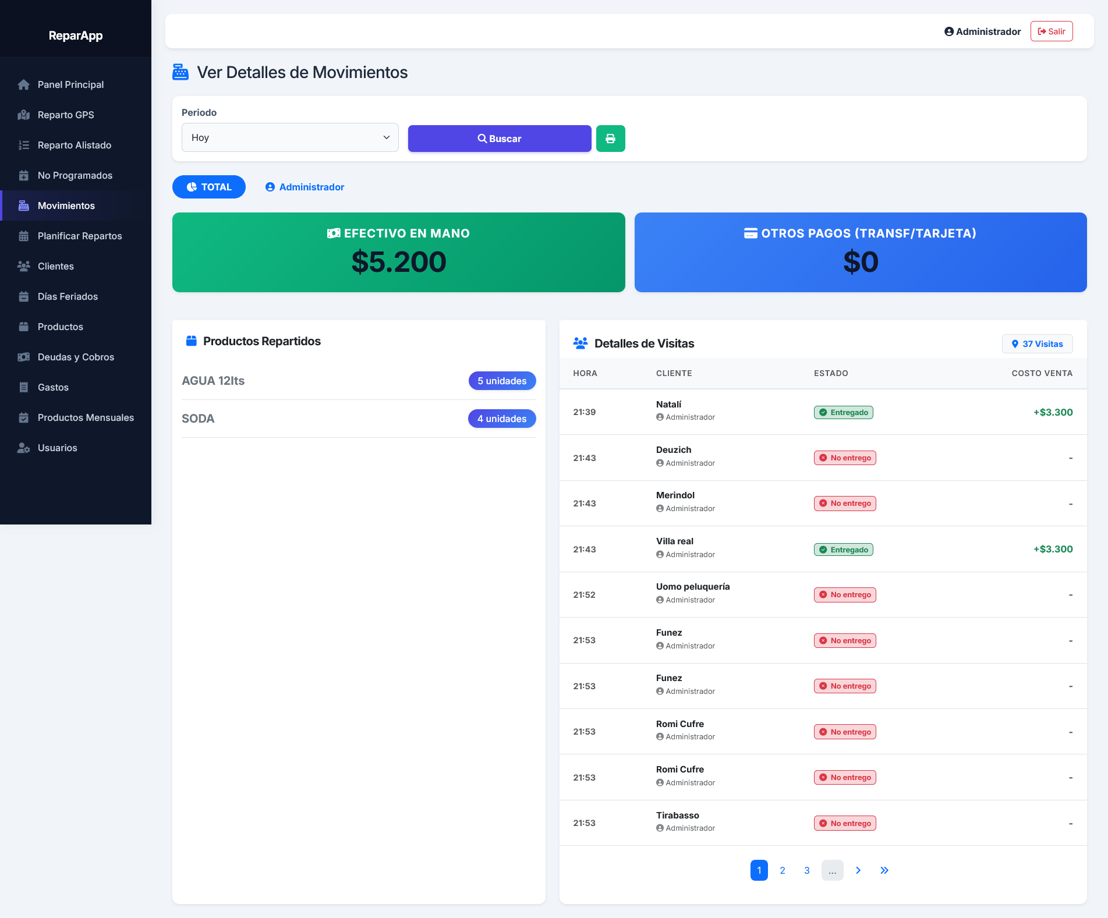Go to page 2 of visits
The width and height of the screenshot is (1108, 918).
tap(783, 870)
